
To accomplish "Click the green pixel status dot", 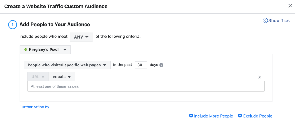I will click(26, 50).
